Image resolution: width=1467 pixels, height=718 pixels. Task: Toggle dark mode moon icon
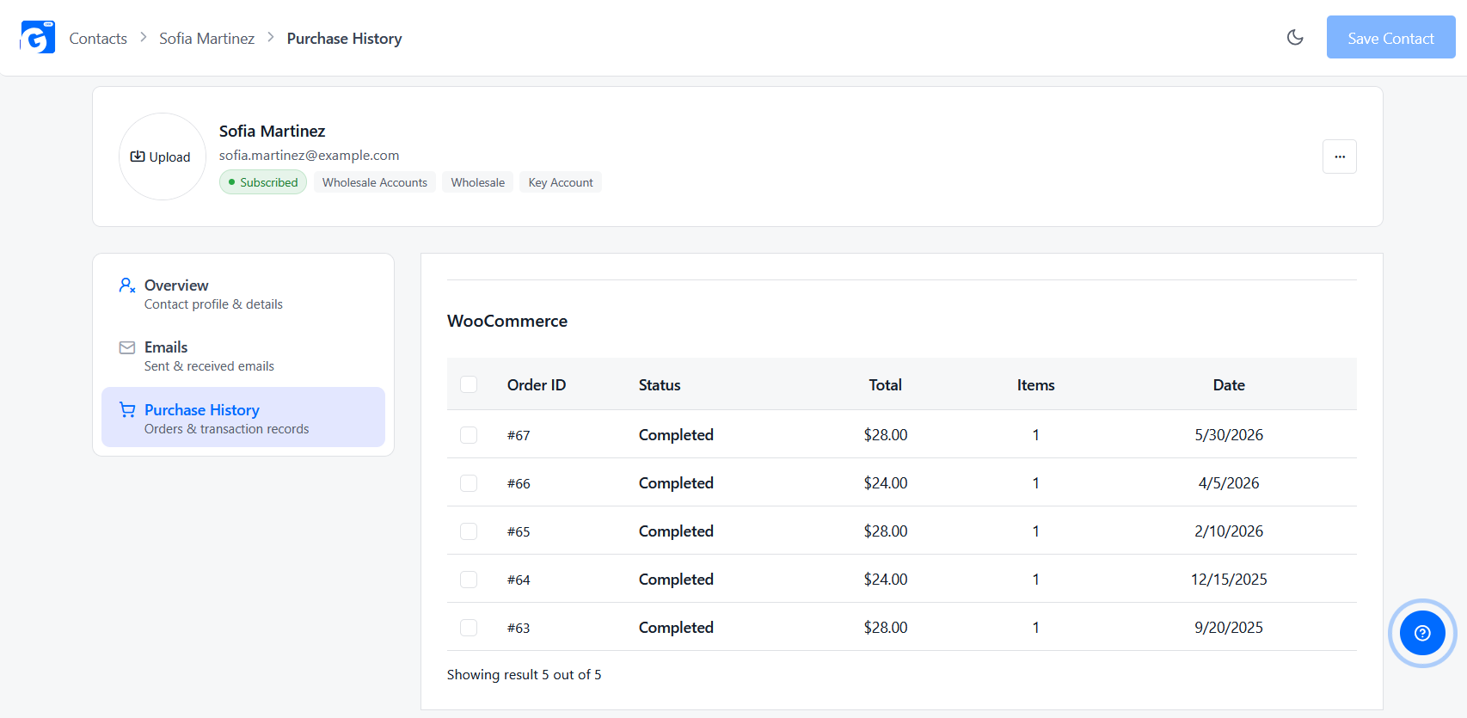[x=1295, y=37]
